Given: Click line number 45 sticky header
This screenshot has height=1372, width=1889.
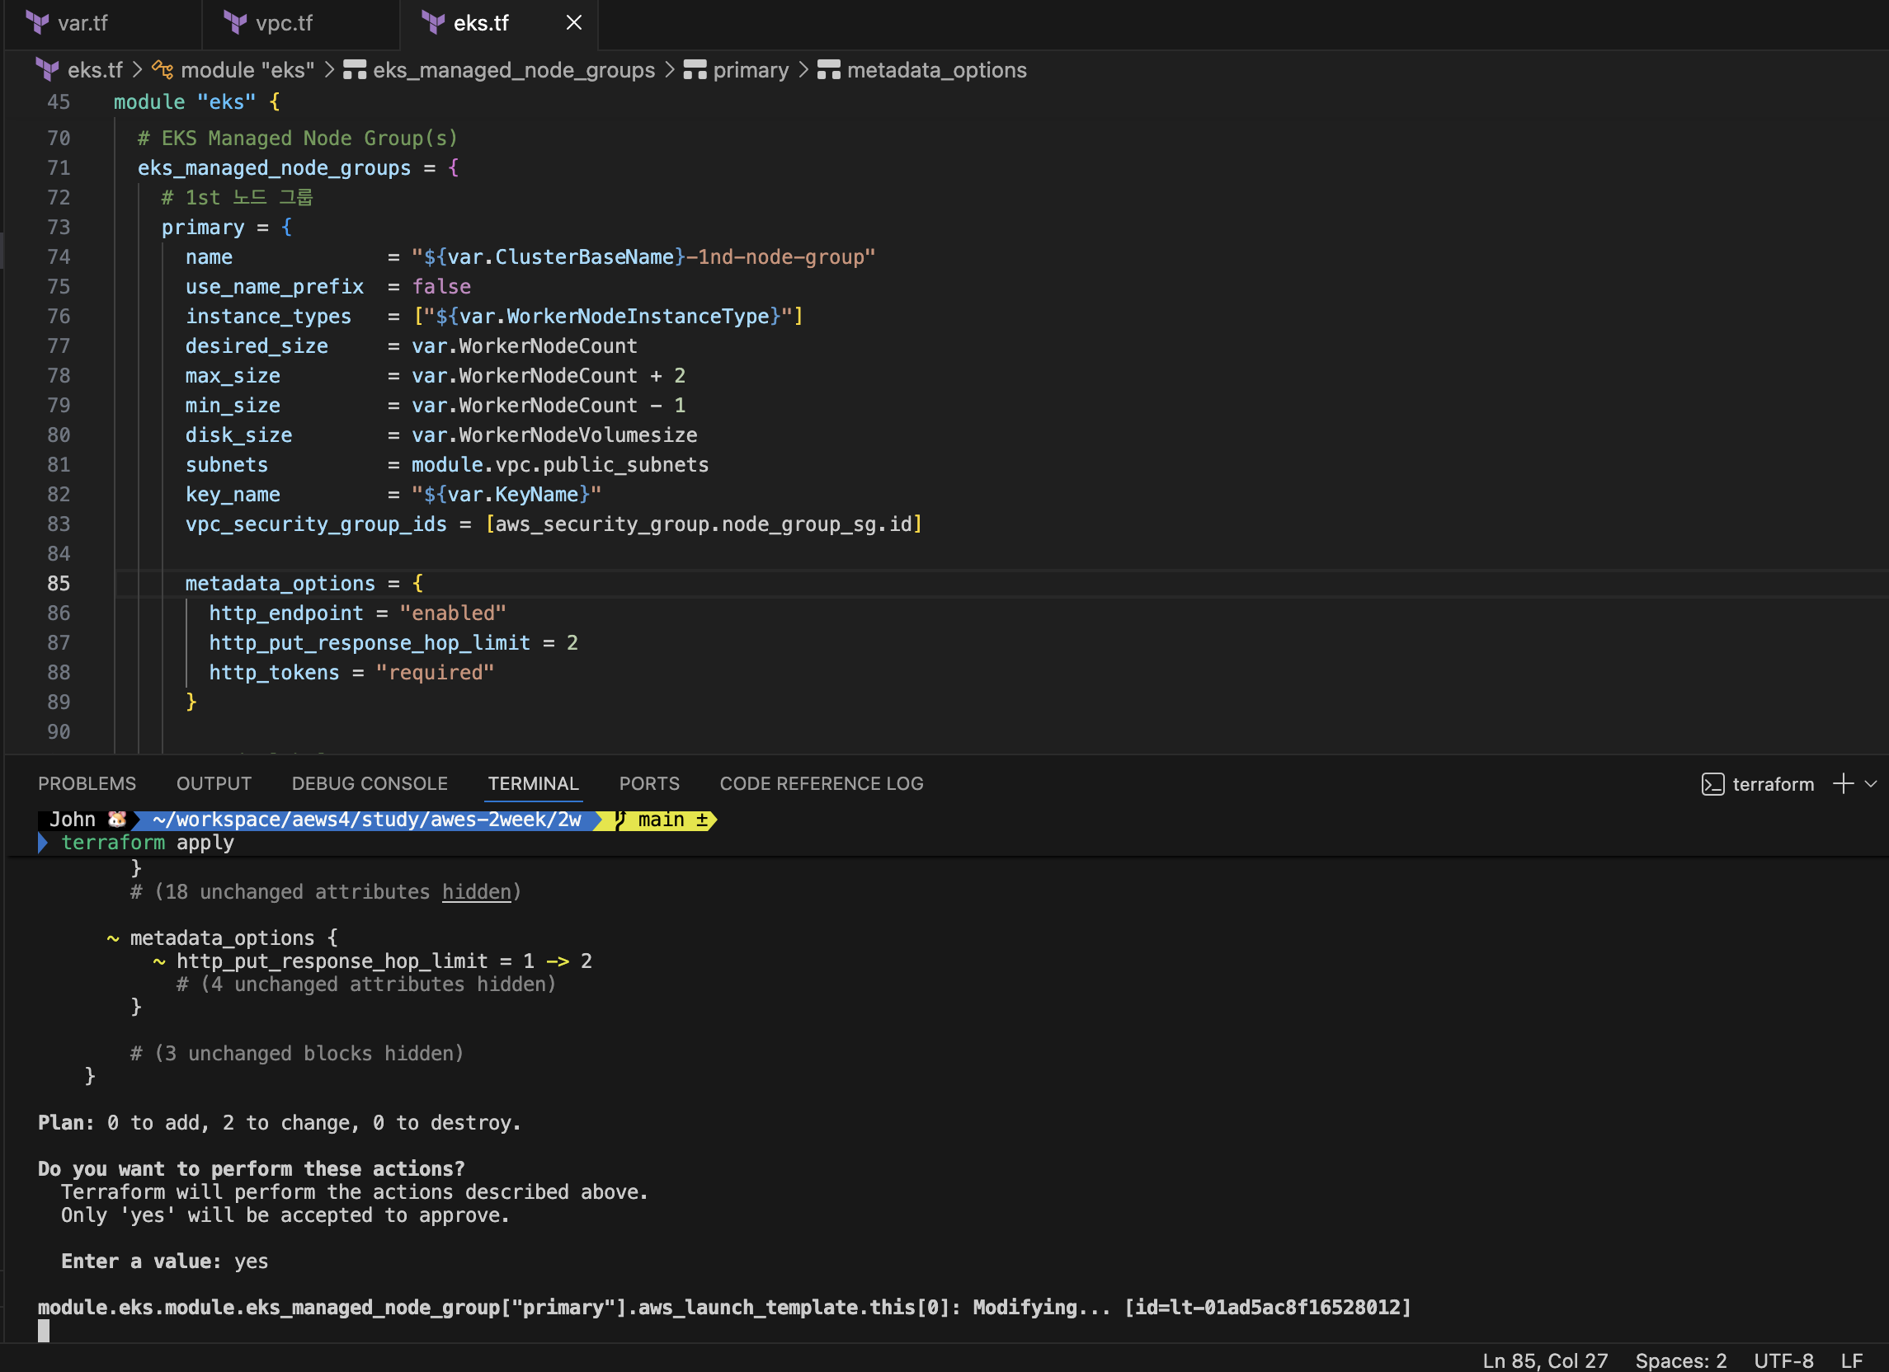Looking at the screenshot, I should [x=59, y=102].
